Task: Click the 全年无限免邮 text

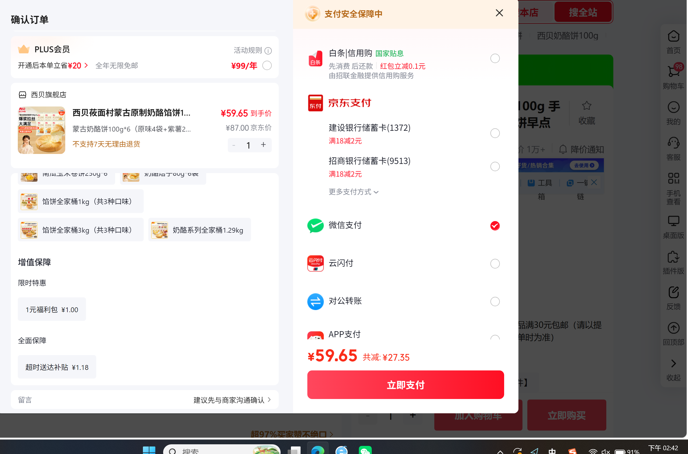Action: coord(117,66)
